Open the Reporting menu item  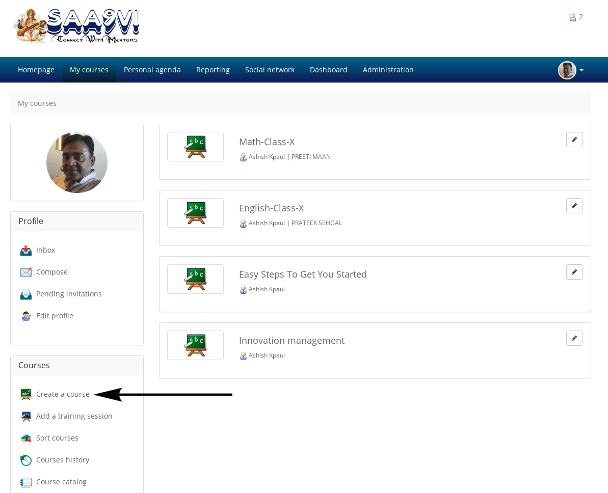213,70
